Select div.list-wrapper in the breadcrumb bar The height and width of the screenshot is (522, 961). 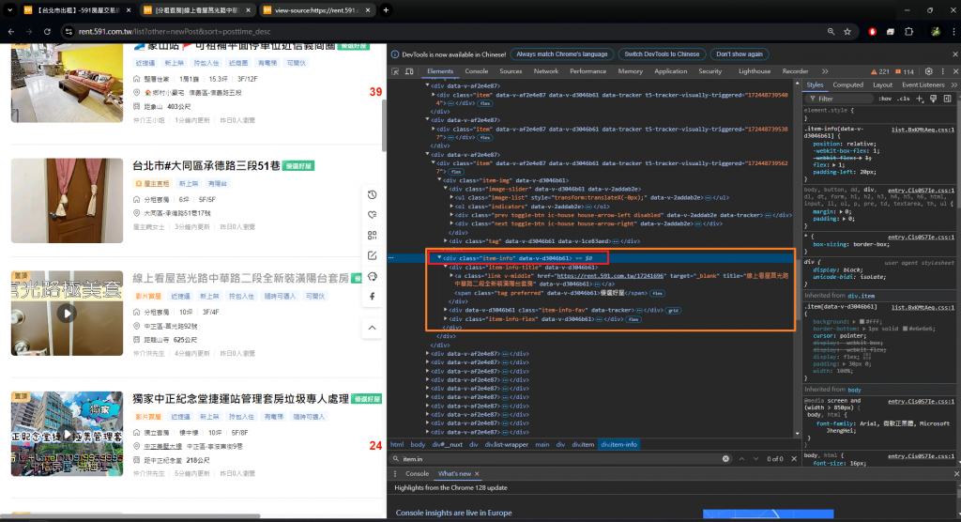(506, 445)
